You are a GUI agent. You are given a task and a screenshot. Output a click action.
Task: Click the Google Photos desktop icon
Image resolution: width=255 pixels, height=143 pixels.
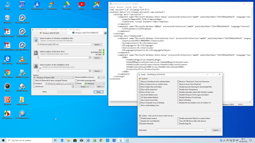pyautogui.click(x=52, y=5)
